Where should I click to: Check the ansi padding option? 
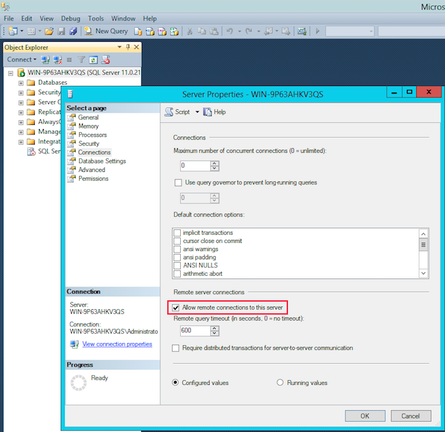pyautogui.click(x=177, y=257)
